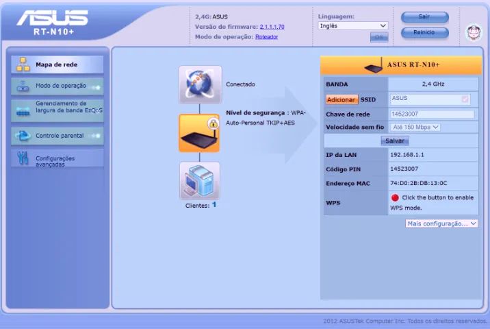Open Configurações avançadas menu
Image resolution: width=490 pixels, height=329 pixels.
point(57,158)
